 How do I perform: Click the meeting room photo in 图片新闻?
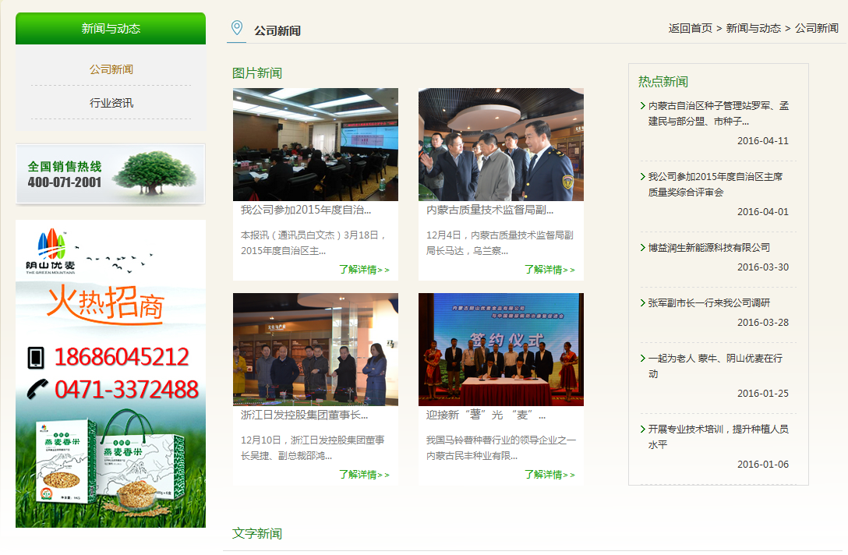click(315, 143)
